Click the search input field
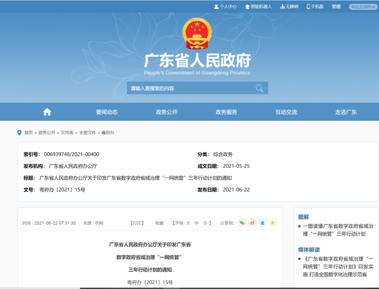 tap(189, 88)
